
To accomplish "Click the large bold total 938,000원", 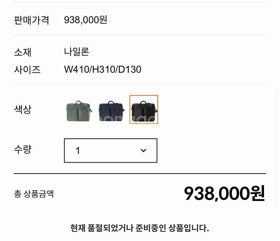I will tap(224, 193).
